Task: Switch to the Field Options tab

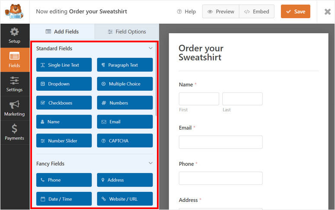Action: (x=127, y=32)
